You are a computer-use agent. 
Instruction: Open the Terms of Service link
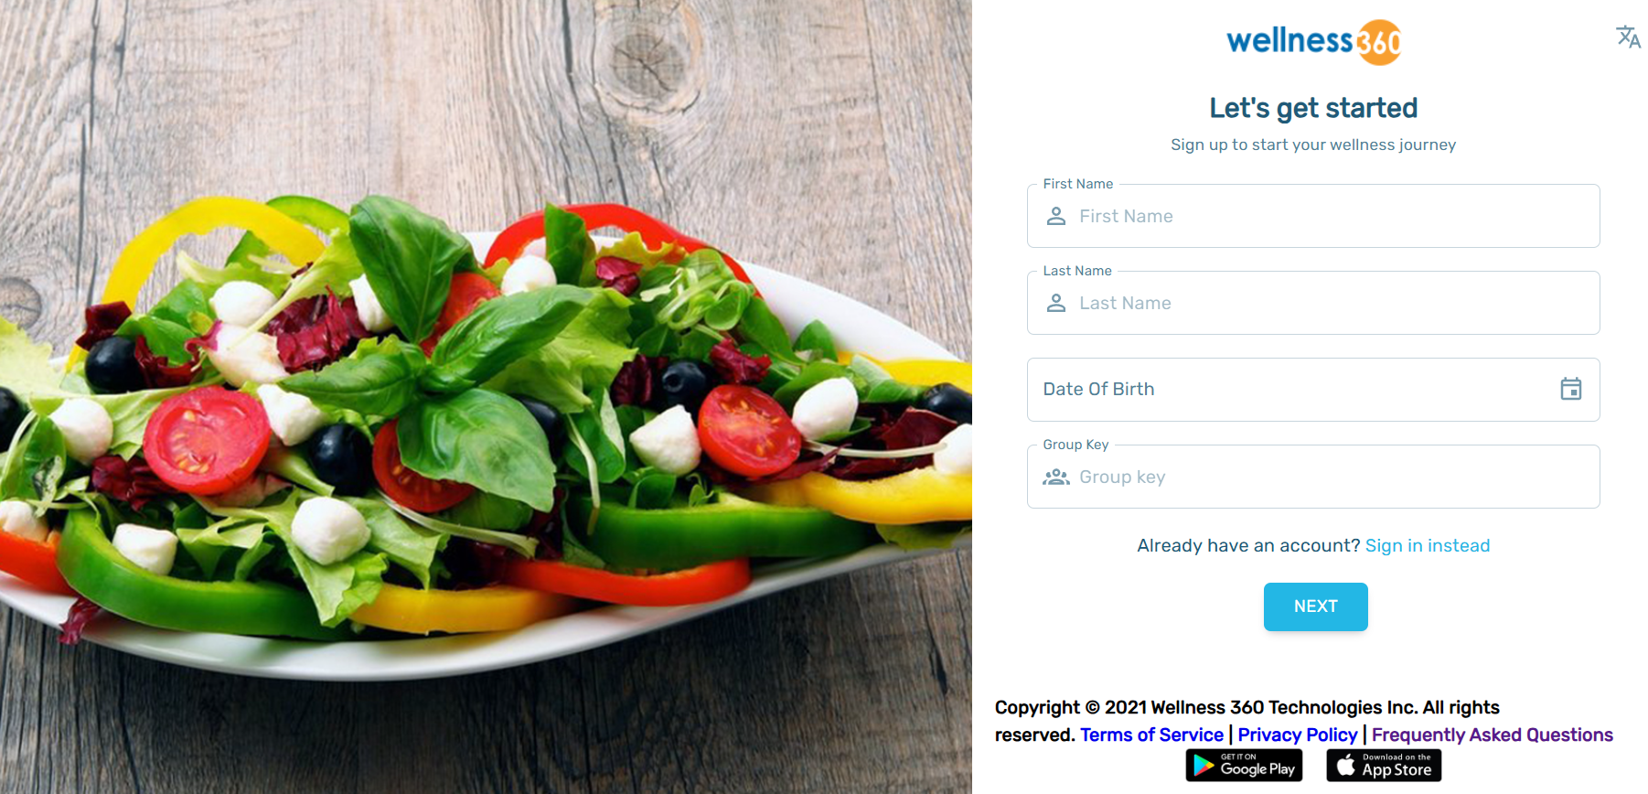pos(1151,735)
